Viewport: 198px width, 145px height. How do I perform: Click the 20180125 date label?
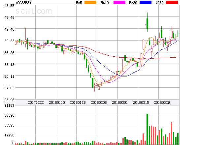[78, 102]
